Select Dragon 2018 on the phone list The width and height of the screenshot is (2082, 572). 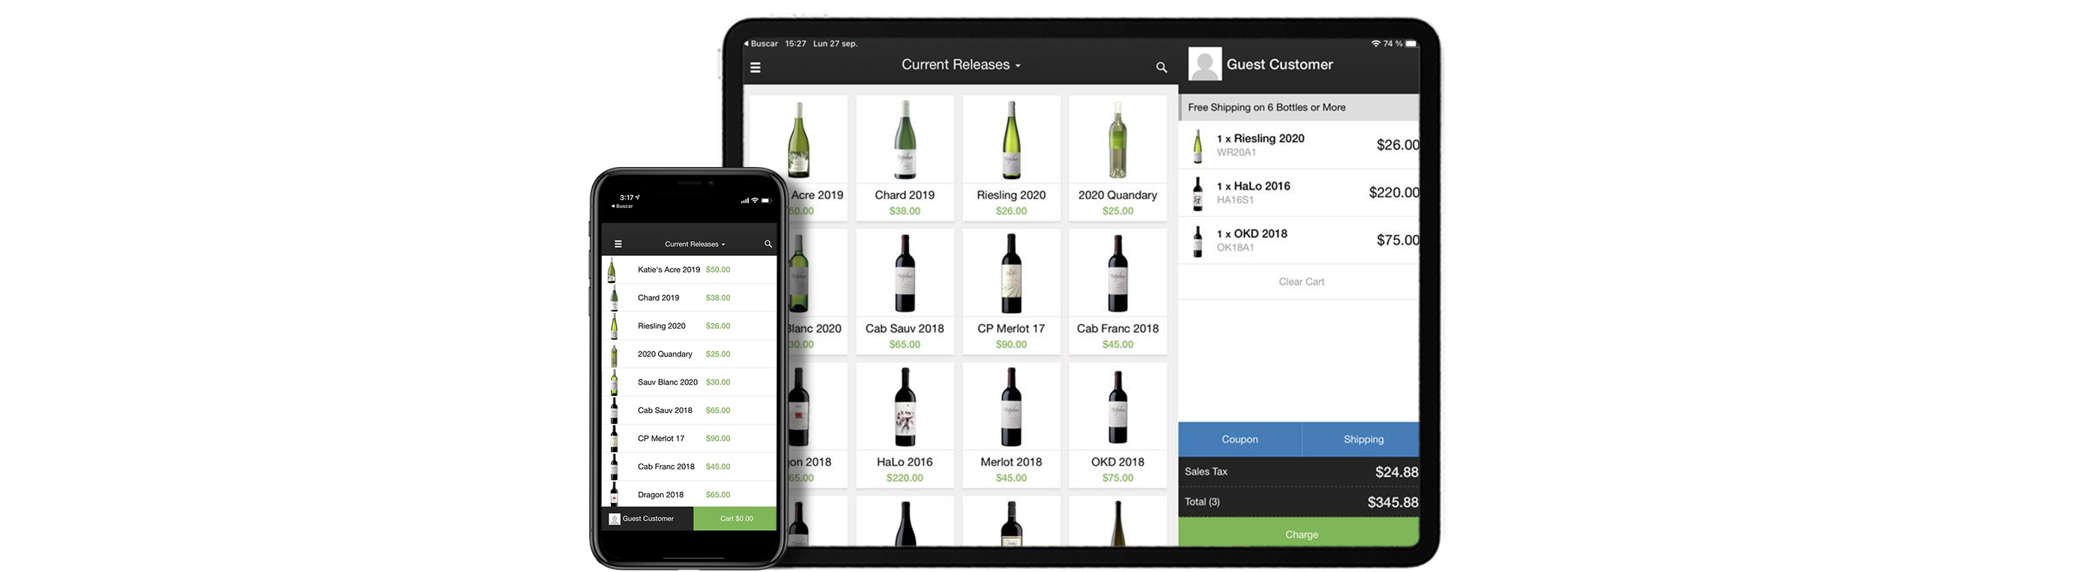[690, 494]
